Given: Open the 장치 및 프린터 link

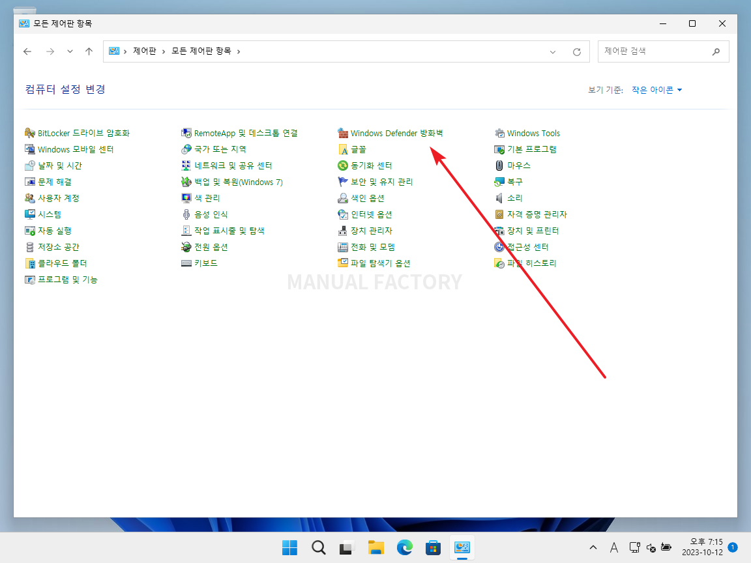Looking at the screenshot, I should click(x=533, y=231).
